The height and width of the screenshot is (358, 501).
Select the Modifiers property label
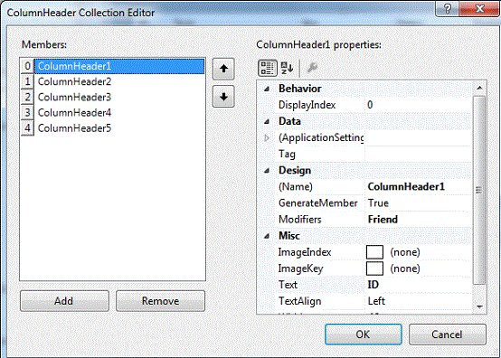[x=300, y=220]
